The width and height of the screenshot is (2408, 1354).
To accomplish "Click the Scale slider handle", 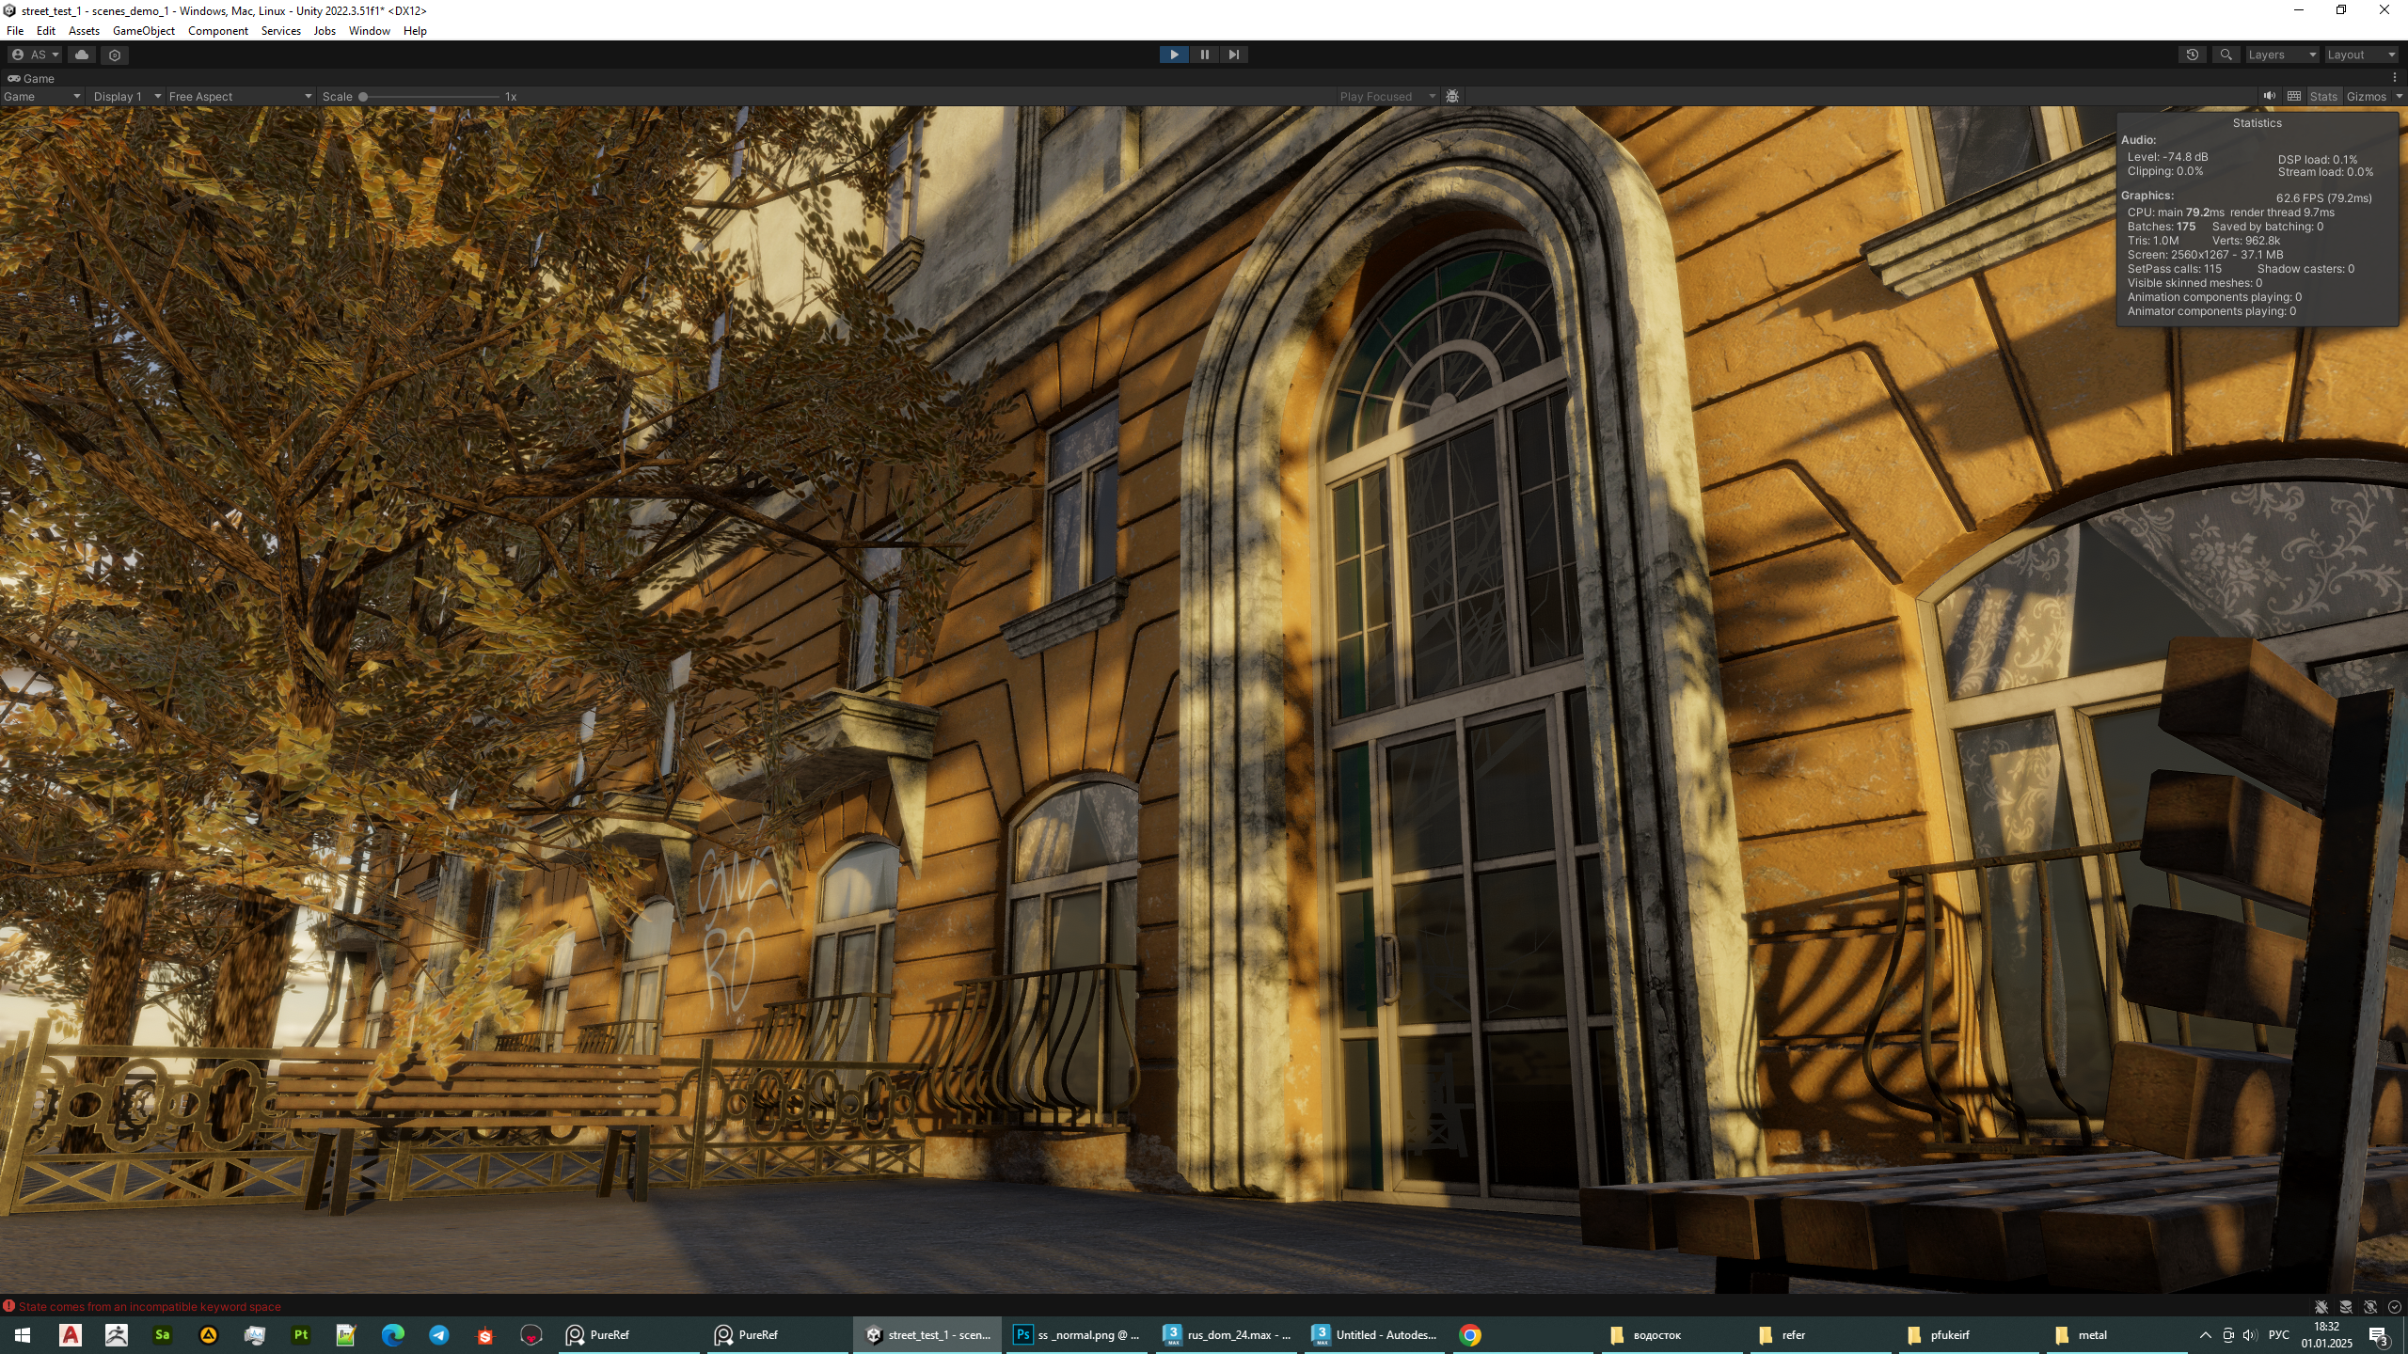I will pyautogui.click(x=363, y=96).
